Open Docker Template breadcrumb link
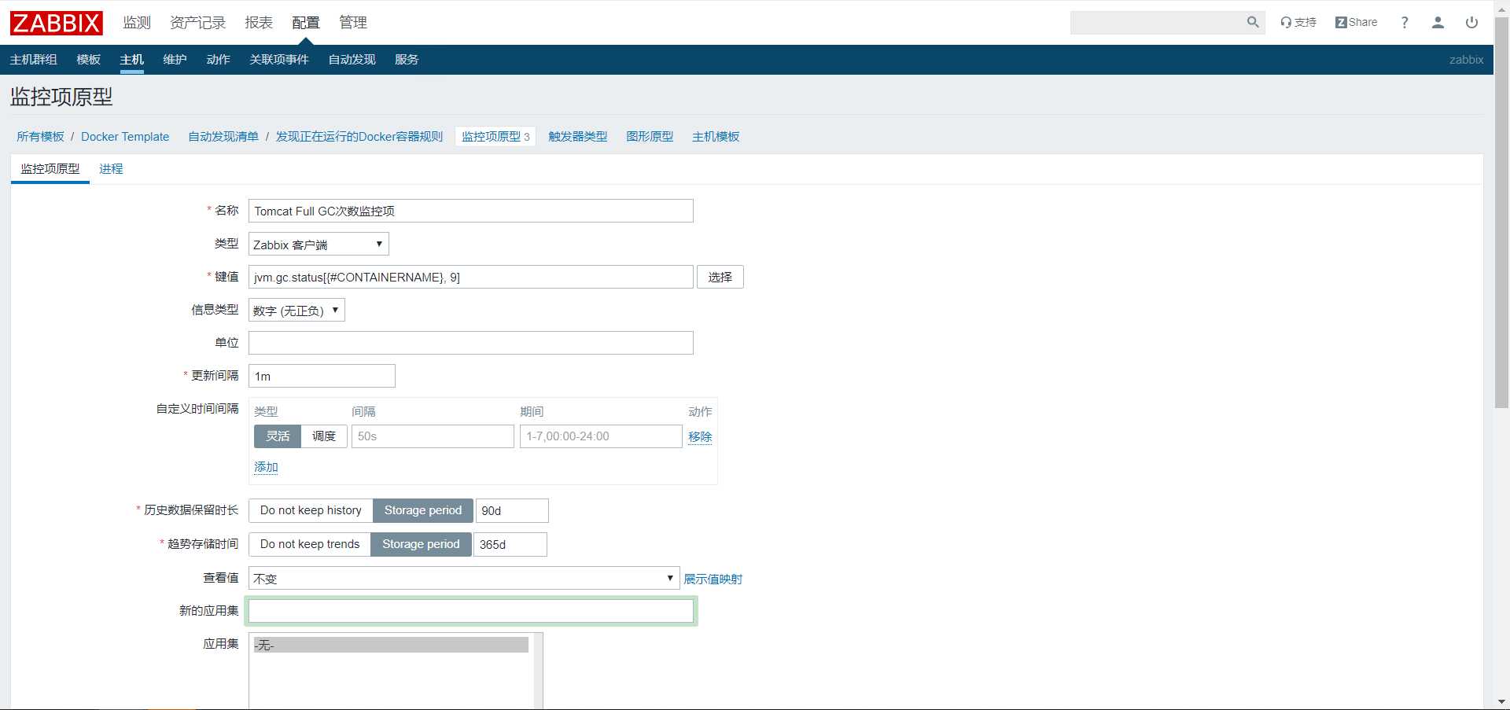Image resolution: width=1510 pixels, height=710 pixels. click(x=125, y=137)
